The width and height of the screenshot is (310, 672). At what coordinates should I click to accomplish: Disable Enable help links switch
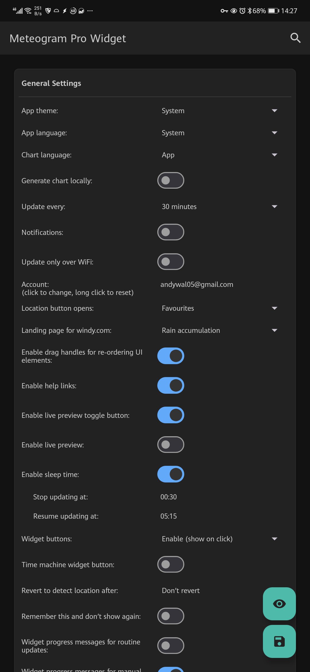click(170, 385)
